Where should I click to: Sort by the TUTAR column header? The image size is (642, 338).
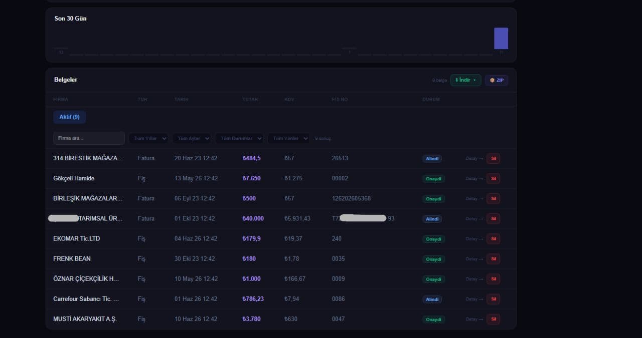[x=250, y=99]
